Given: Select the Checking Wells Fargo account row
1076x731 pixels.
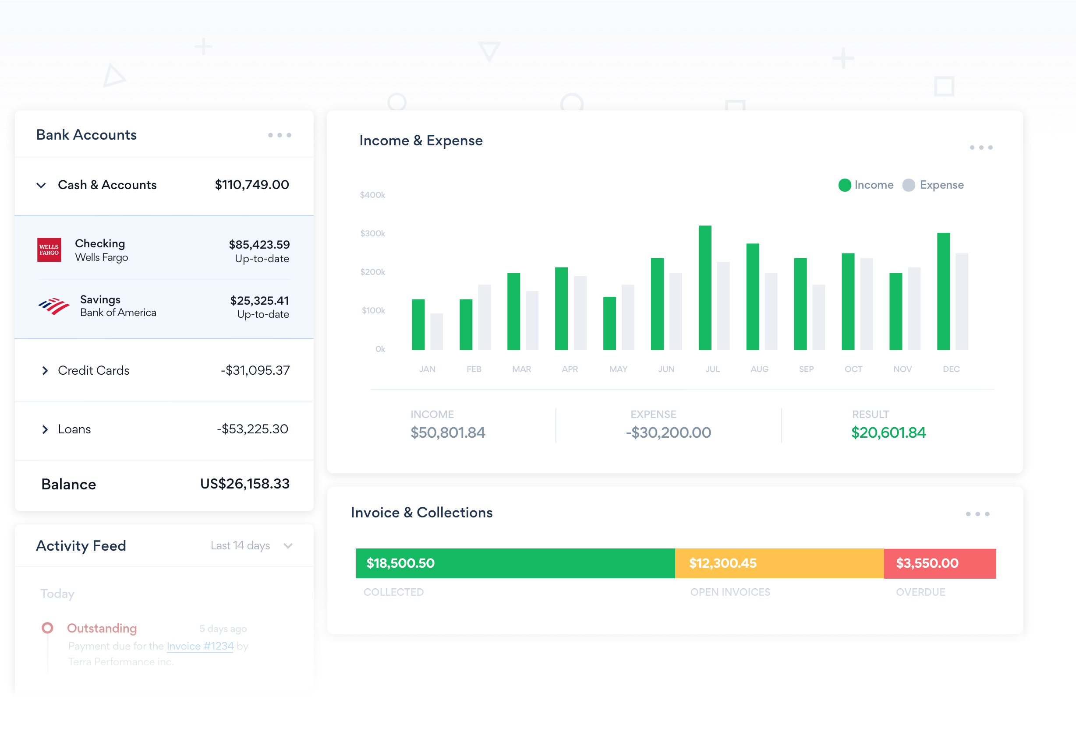Looking at the screenshot, I should (164, 250).
